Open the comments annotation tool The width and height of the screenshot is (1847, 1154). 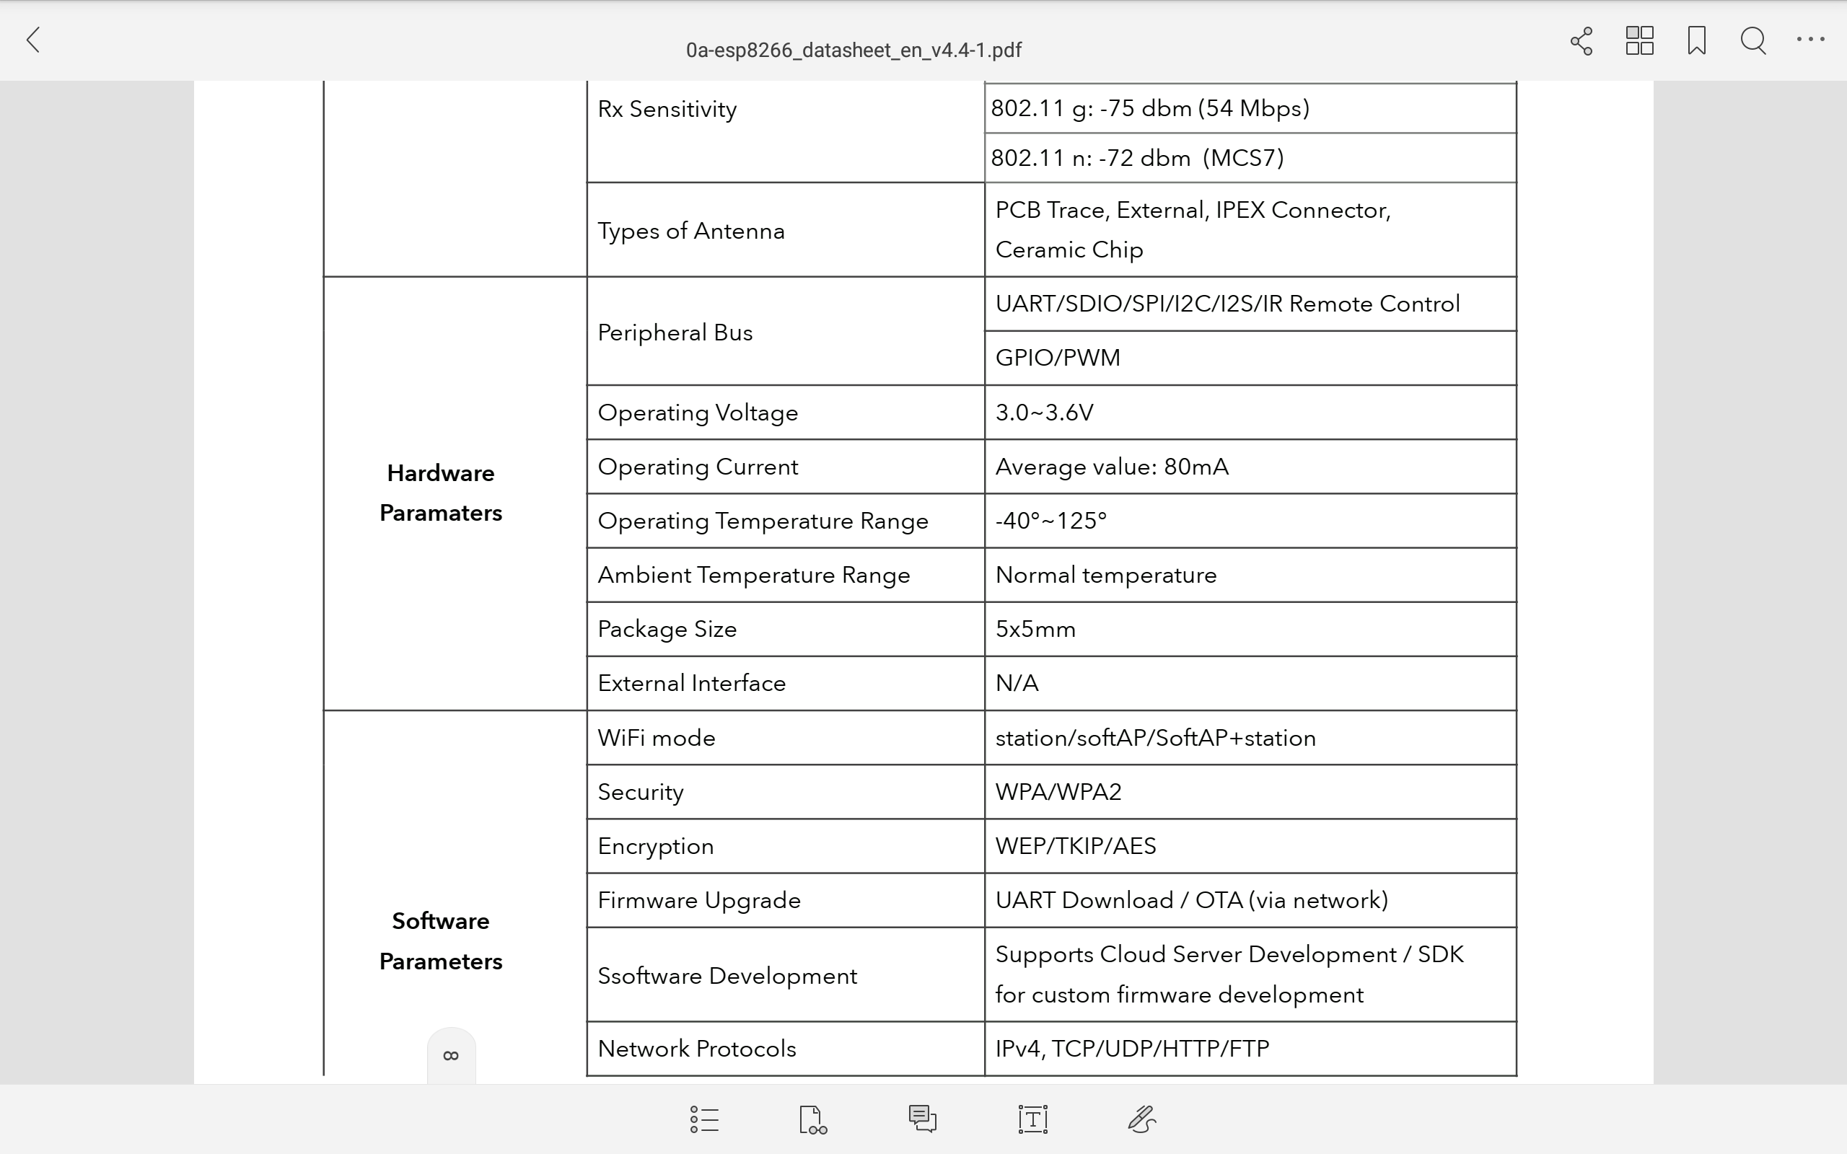(922, 1119)
